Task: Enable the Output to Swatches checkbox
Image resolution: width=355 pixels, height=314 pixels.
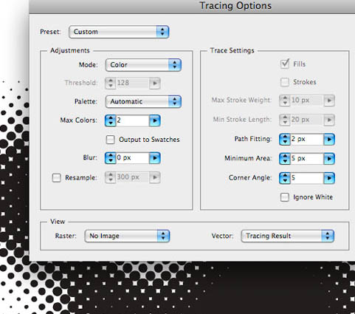Action: click(x=111, y=140)
